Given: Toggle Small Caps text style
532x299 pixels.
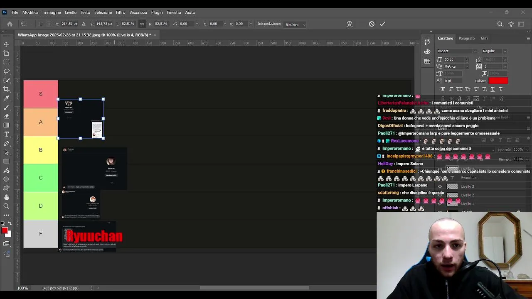Looking at the screenshot, I should (x=468, y=89).
